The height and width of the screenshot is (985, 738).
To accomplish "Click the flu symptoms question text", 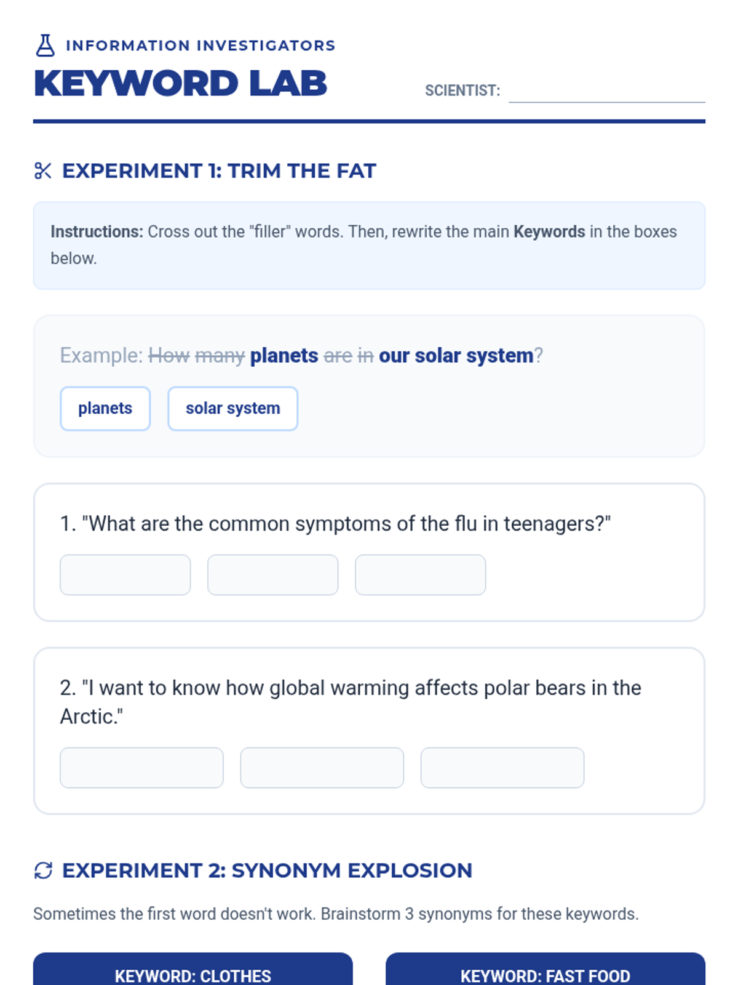I will click(x=335, y=524).
